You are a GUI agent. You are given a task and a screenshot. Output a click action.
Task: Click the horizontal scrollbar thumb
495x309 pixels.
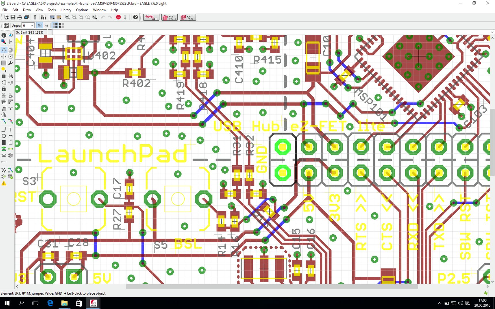pyautogui.click(x=272, y=286)
